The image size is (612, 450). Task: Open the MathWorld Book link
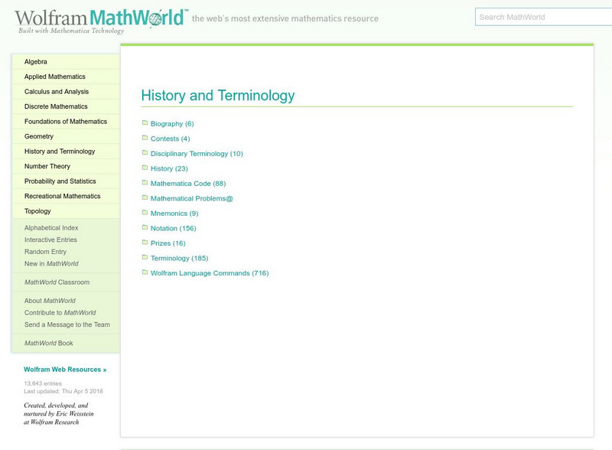[48, 343]
